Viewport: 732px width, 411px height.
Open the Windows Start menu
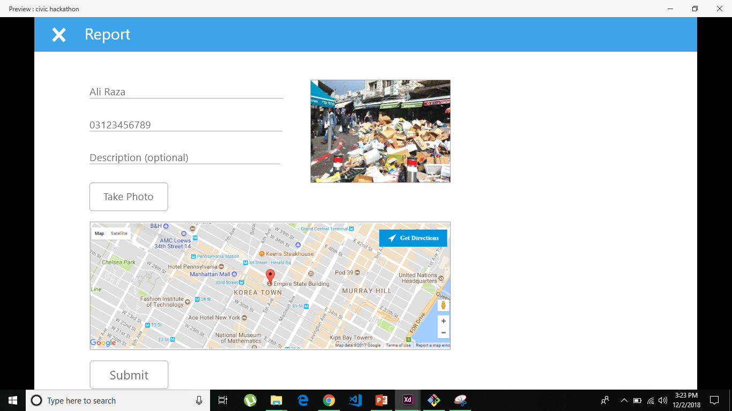pyautogui.click(x=13, y=400)
